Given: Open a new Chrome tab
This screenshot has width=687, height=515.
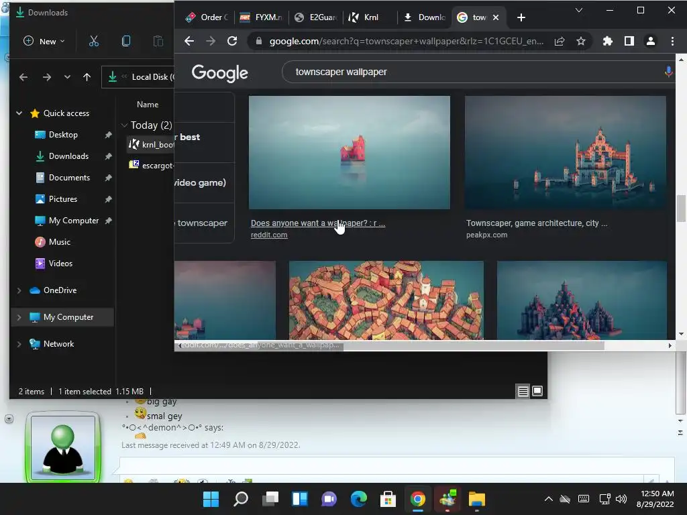Looking at the screenshot, I should point(521,17).
